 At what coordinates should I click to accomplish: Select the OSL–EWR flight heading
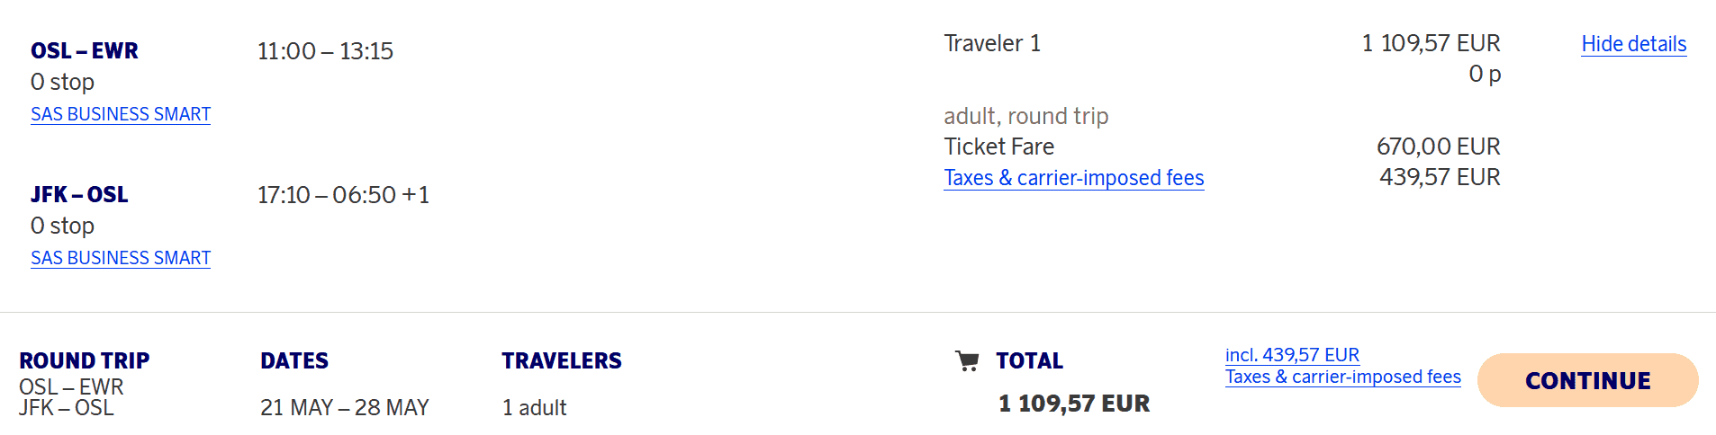pyautogui.click(x=85, y=51)
